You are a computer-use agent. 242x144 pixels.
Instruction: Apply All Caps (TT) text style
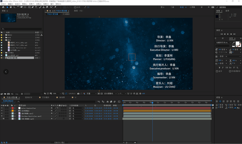pyautogui.click(x=226, y=67)
